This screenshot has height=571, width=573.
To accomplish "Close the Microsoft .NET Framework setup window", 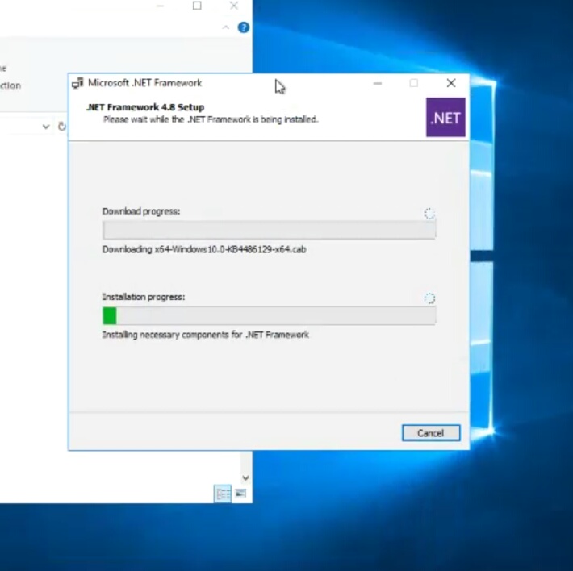I will [x=451, y=83].
